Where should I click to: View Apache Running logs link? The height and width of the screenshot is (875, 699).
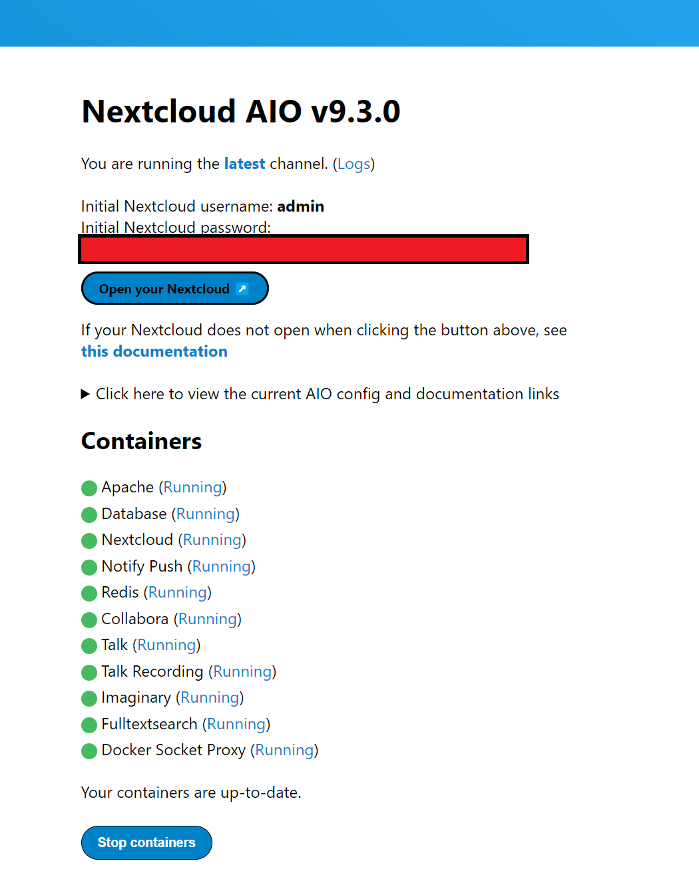click(x=192, y=487)
